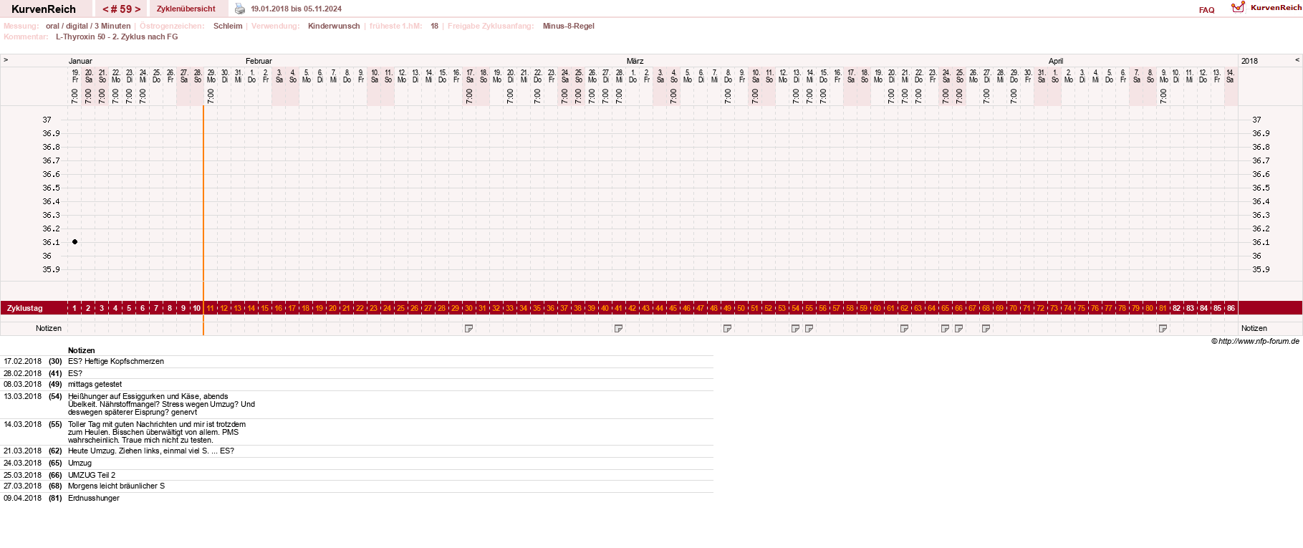
Task: Click the 'Februar' month label
Action: pyautogui.click(x=259, y=61)
